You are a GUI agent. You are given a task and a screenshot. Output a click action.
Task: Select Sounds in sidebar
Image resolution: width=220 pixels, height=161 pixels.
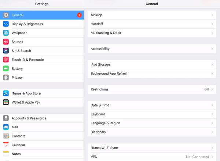point(42,42)
